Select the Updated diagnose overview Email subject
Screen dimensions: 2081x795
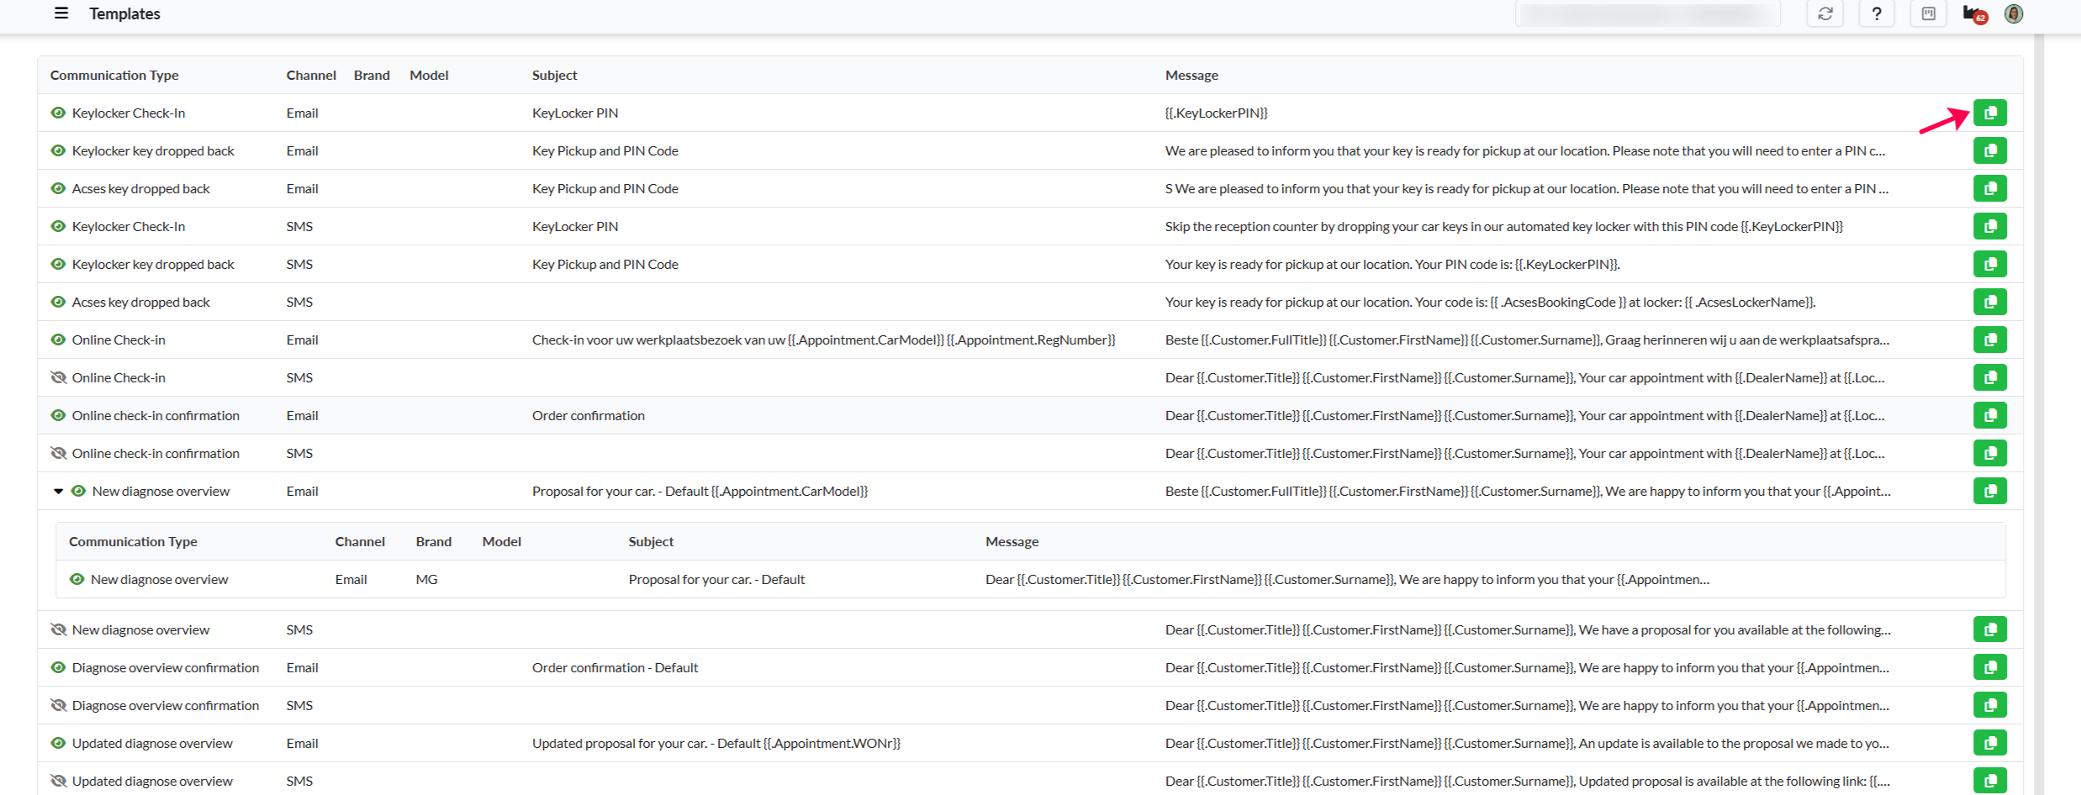click(x=716, y=743)
